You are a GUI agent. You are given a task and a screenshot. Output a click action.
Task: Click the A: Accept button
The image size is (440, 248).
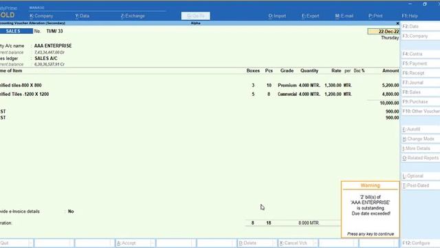pyautogui.click(x=135, y=243)
